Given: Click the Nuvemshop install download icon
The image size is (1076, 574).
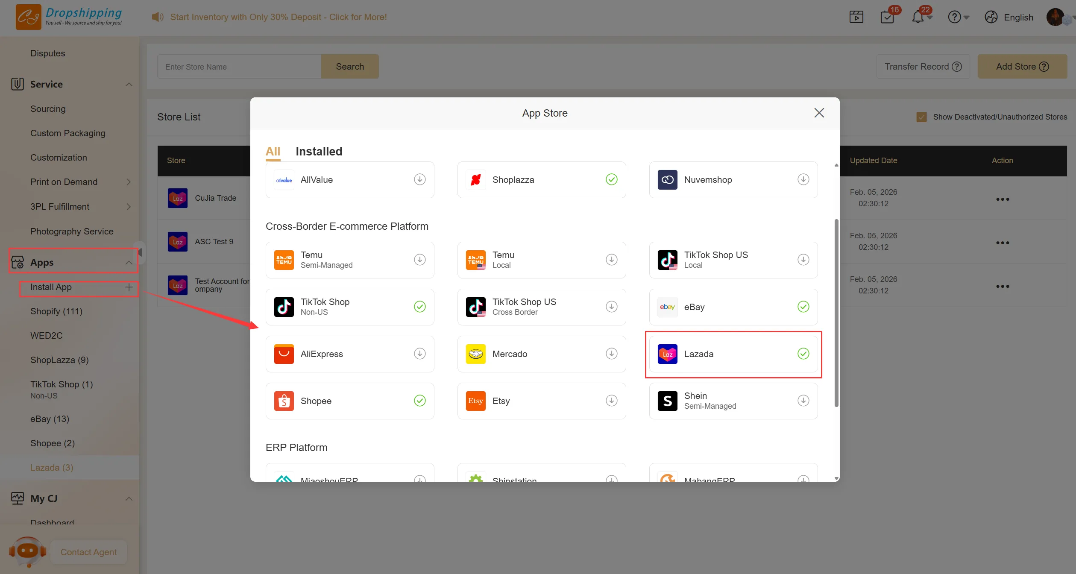Looking at the screenshot, I should 803,179.
